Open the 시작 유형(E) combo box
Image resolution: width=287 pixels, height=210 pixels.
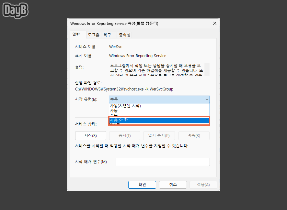[x=207, y=99]
